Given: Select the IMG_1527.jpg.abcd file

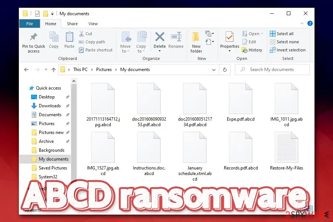Looking at the screenshot, I should click(103, 154).
